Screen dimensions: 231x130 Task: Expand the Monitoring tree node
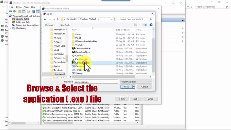click(10, 28)
